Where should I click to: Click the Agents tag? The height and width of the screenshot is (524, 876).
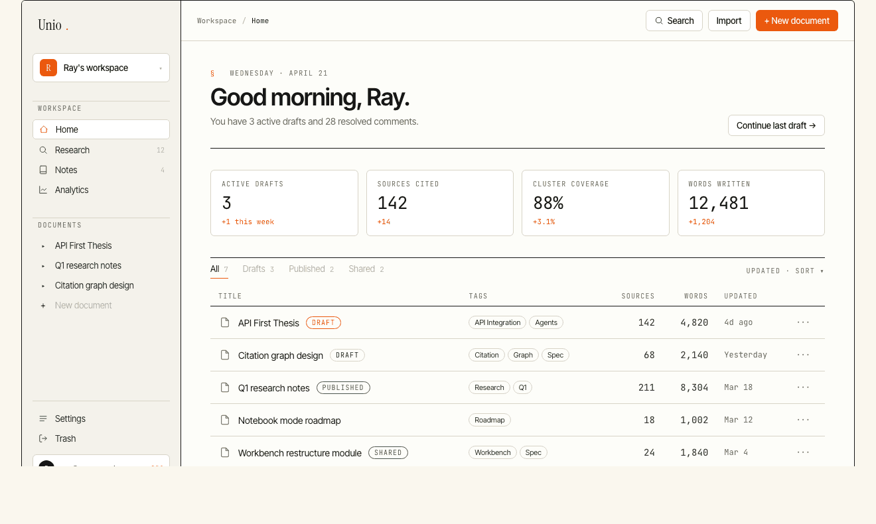point(546,322)
